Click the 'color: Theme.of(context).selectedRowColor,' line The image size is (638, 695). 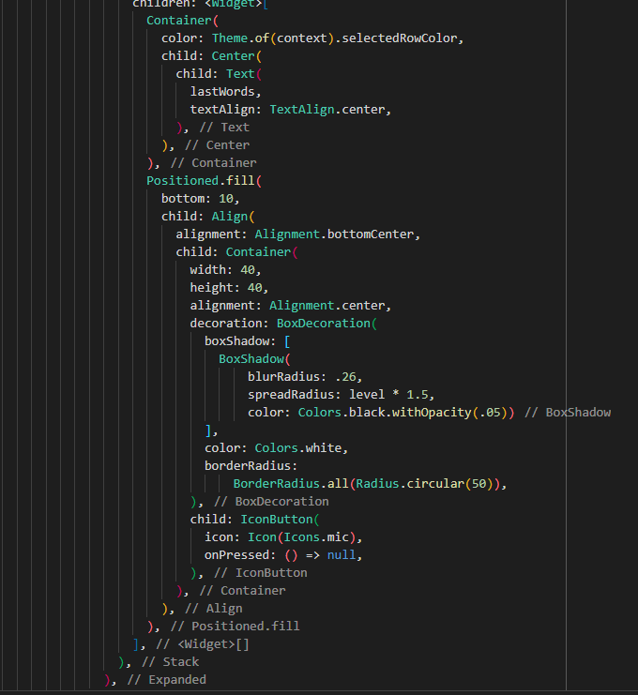(312, 38)
